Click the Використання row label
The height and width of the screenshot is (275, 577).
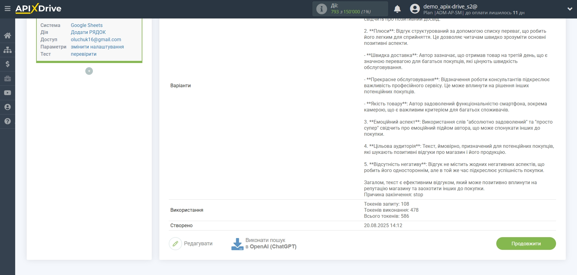tap(187, 210)
